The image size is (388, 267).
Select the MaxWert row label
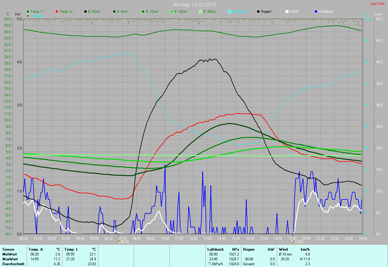(x=11, y=259)
